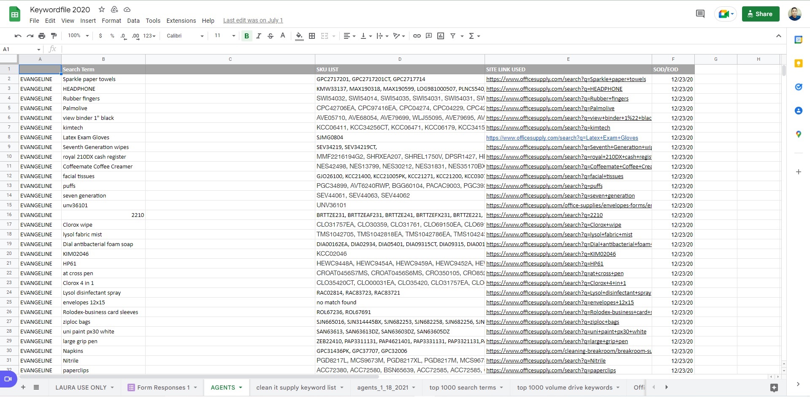Open the borders tool
This screenshot has width=810, height=409.
[312, 36]
